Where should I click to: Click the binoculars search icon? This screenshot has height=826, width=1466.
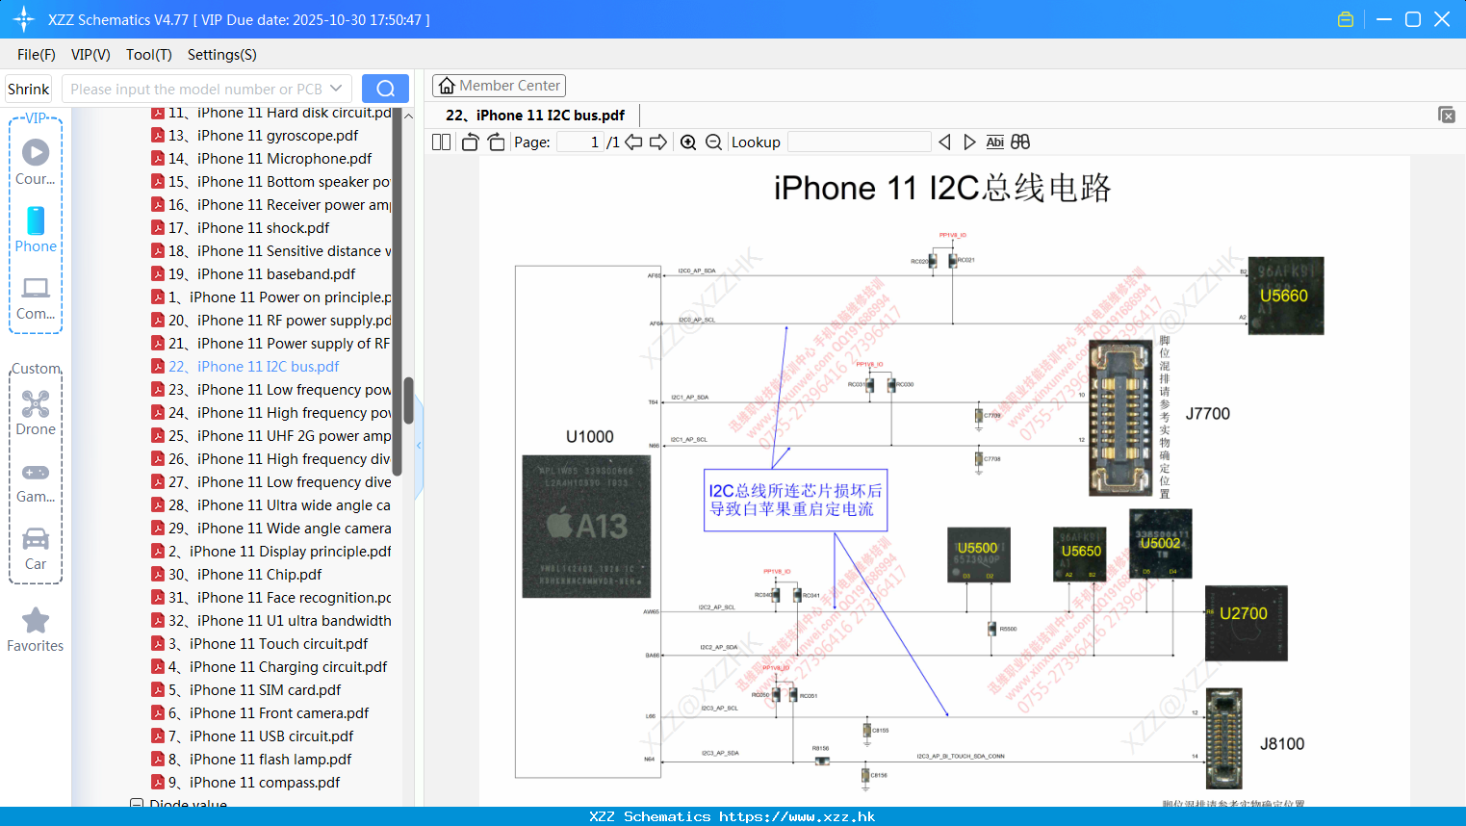pyautogui.click(x=1020, y=142)
